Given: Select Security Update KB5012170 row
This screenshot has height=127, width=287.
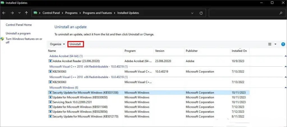Looking at the screenshot, I should tap(149, 116).
